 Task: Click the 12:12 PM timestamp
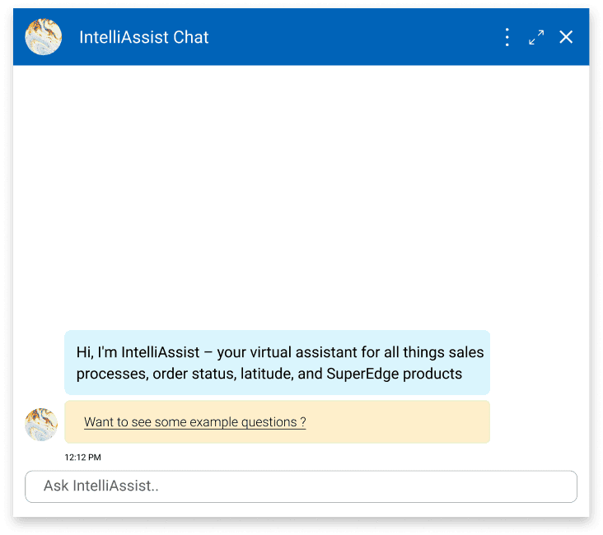(x=82, y=458)
